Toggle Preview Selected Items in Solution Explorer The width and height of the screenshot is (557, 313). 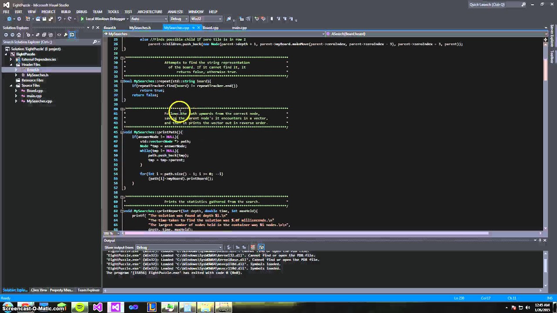72,35
